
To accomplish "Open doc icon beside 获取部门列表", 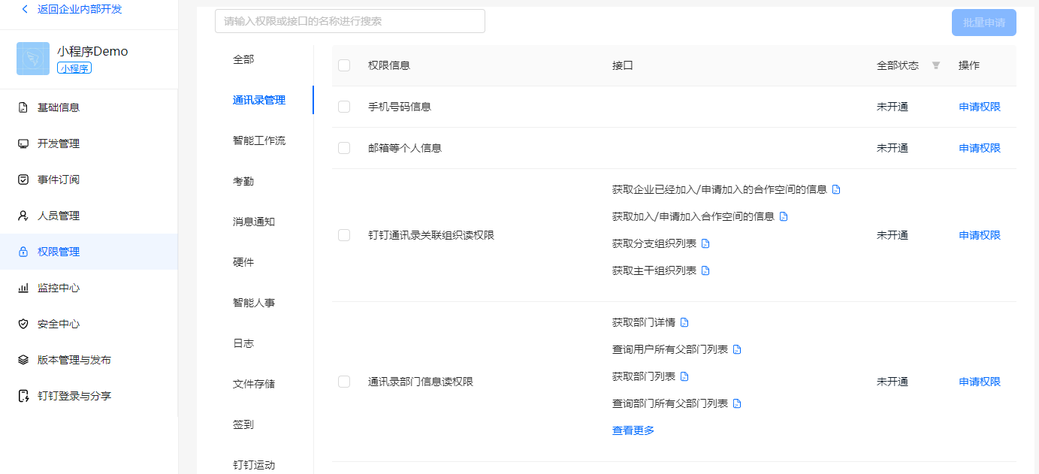I will point(684,376).
